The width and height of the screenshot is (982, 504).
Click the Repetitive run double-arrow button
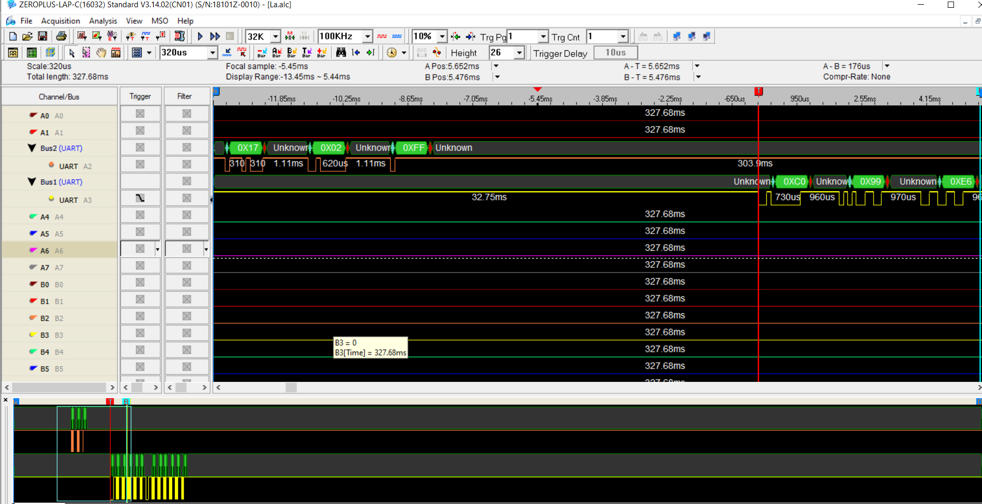tap(215, 36)
